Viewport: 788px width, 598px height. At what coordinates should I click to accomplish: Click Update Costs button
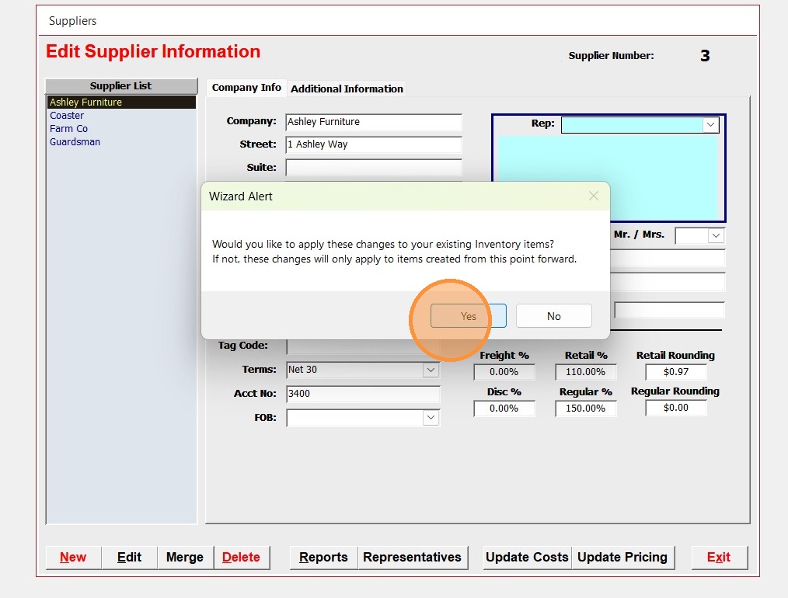pos(527,557)
